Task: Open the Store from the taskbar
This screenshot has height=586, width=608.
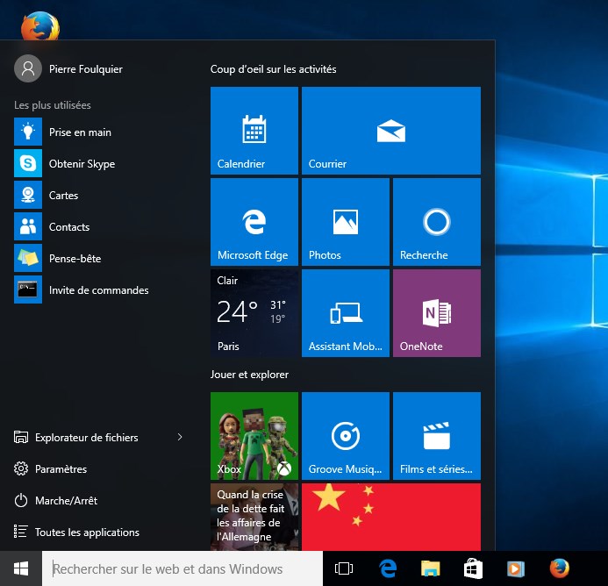Action: point(473,568)
